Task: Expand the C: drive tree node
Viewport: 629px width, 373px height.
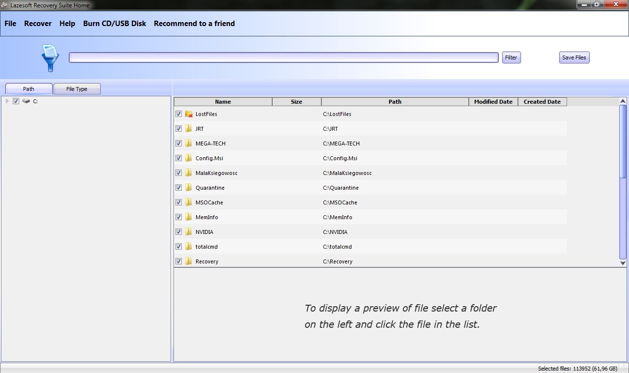Action: click(7, 101)
